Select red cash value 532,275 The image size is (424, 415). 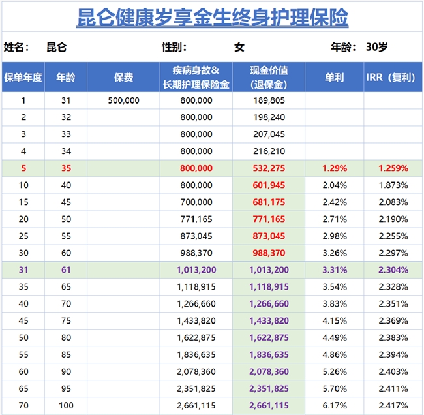(269, 168)
